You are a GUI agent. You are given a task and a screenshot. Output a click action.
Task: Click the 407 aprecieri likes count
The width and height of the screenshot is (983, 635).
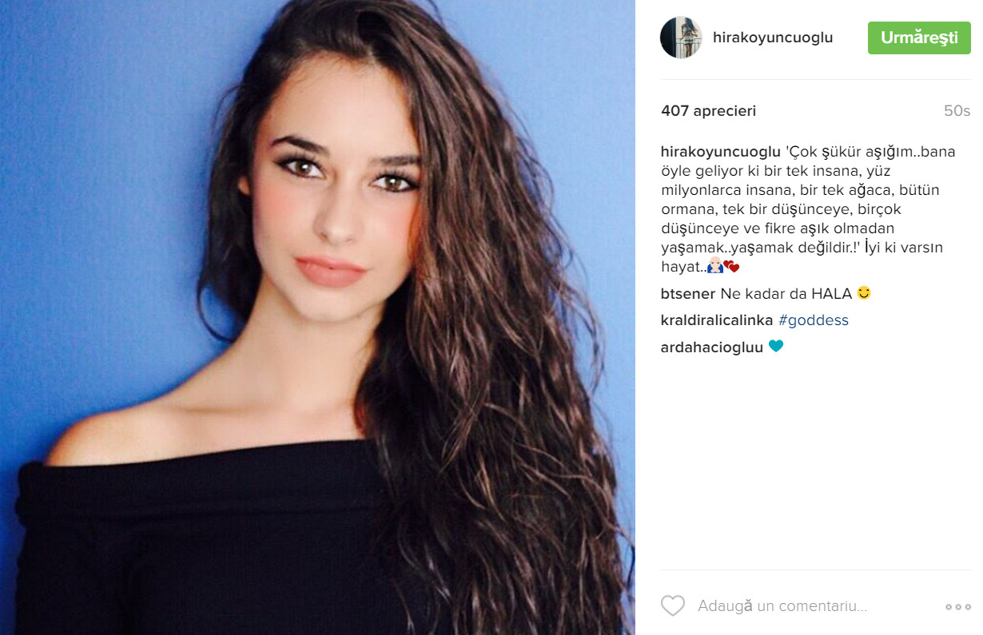click(708, 111)
